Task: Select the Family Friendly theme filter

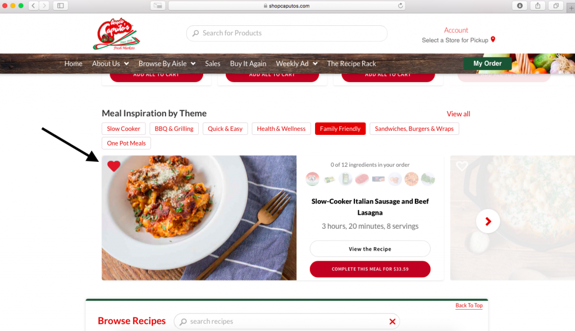Action: tap(340, 129)
